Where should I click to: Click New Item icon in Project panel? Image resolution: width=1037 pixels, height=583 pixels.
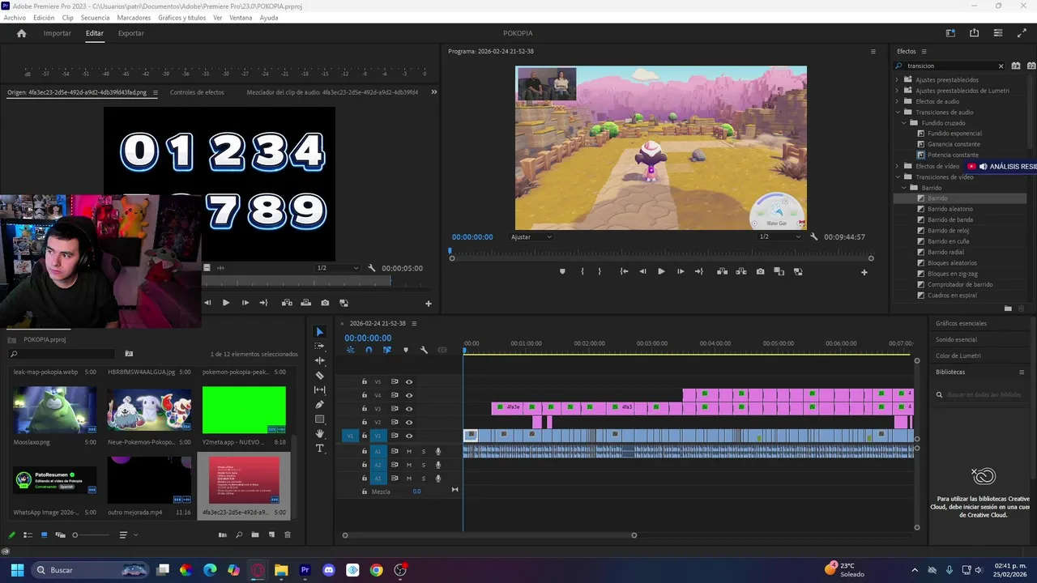click(271, 534)
